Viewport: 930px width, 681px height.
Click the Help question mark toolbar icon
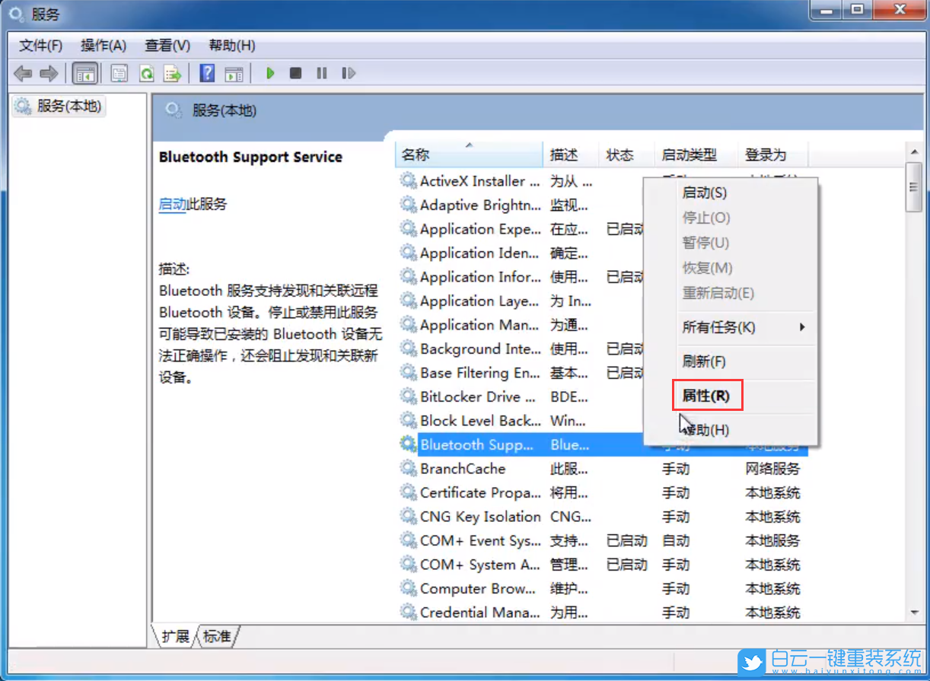click(205, 73)
